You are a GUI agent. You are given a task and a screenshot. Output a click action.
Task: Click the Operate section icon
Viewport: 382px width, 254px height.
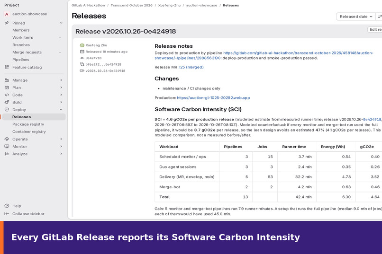click(7, 139)
